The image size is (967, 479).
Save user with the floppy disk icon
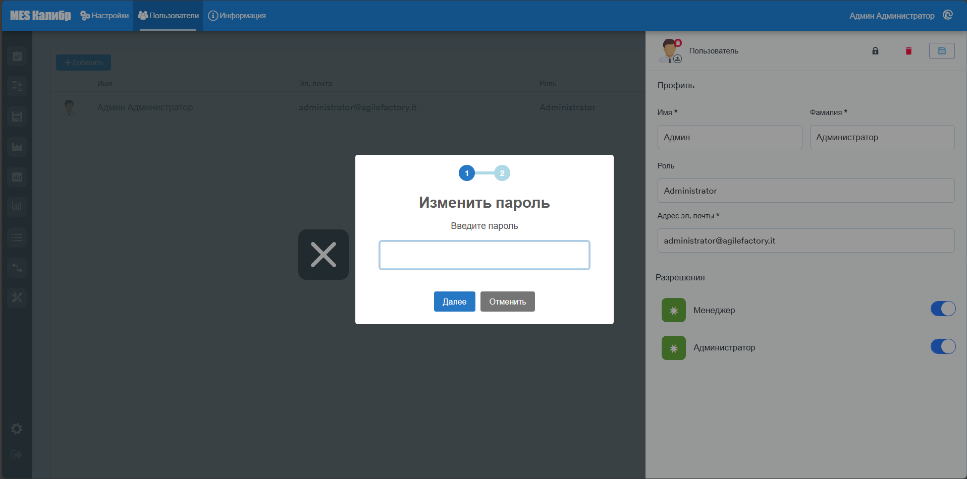942,51
